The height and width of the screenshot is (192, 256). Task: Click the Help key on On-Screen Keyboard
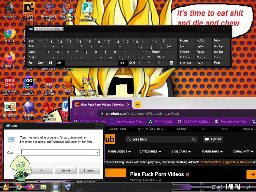pos(204,63)
